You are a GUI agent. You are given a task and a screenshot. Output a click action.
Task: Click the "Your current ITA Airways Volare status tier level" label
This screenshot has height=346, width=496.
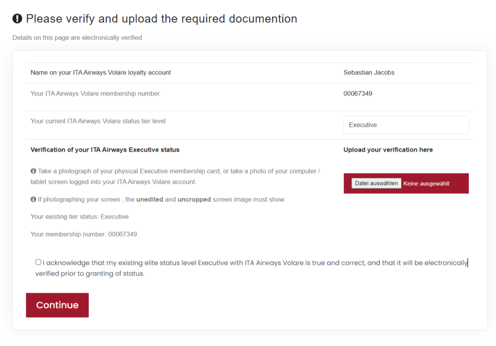point(98,121)
